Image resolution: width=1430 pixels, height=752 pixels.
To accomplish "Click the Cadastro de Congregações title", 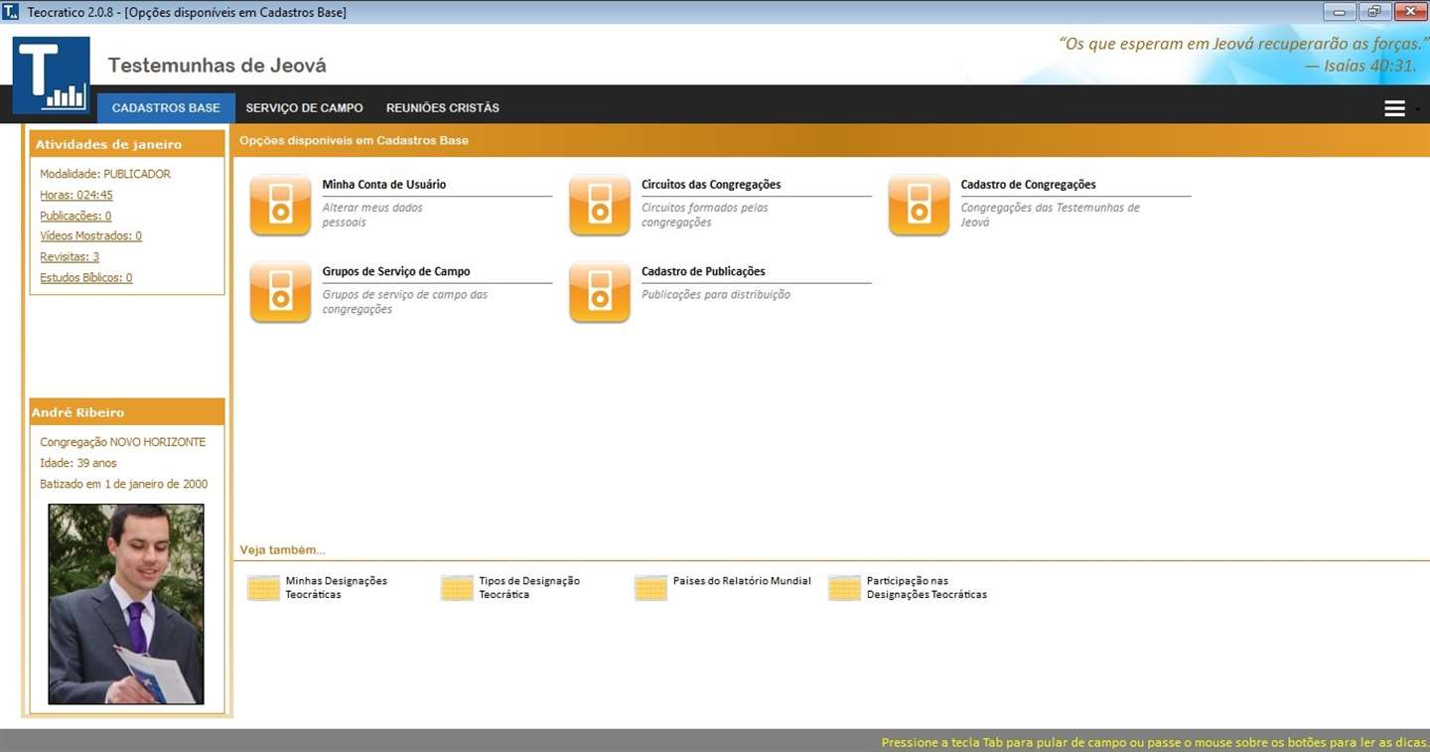I will click(1028, 185).
